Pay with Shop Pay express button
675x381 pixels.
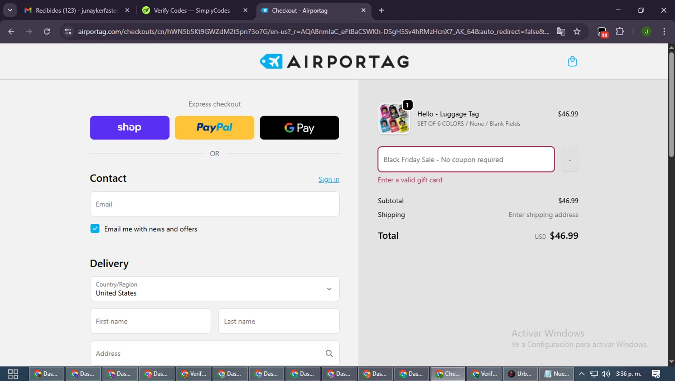(x=130, y=128)
